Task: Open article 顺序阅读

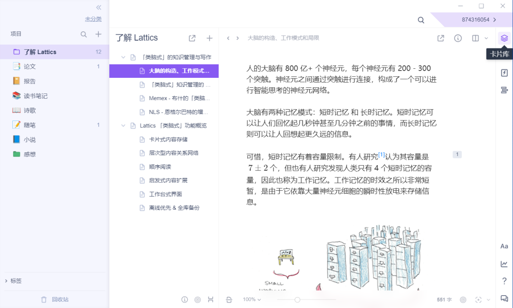Action: 164,167
